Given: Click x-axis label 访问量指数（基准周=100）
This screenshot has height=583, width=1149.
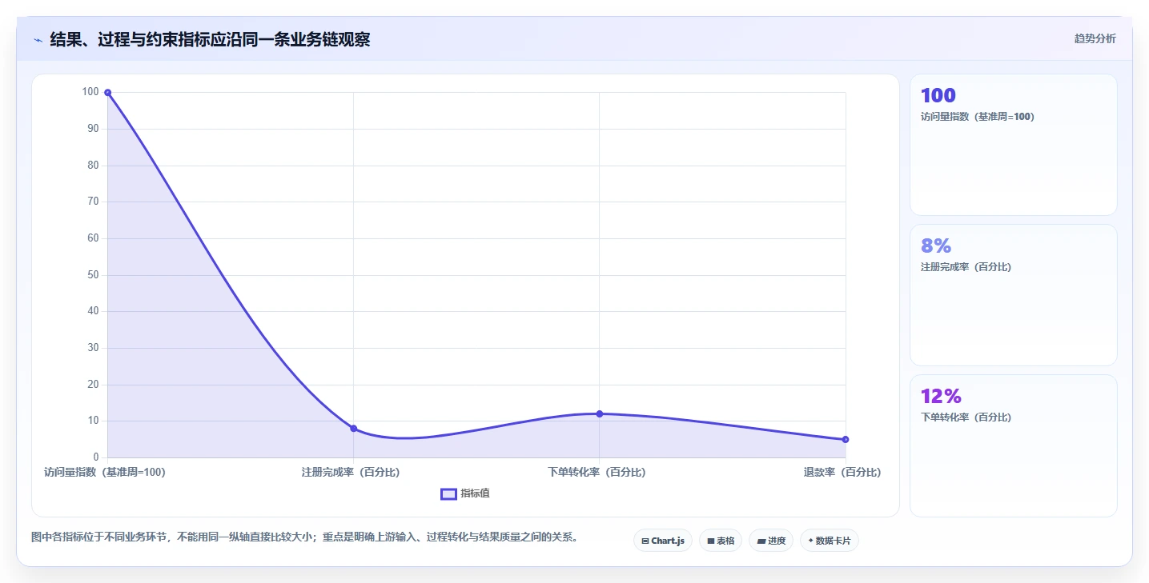Looking at the screenshot, I should coord(105,473).
